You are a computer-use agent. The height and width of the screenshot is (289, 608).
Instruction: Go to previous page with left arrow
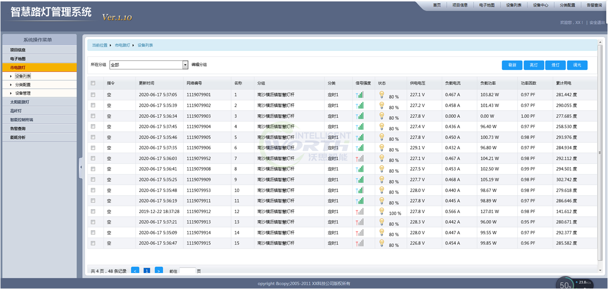point(135,271)
